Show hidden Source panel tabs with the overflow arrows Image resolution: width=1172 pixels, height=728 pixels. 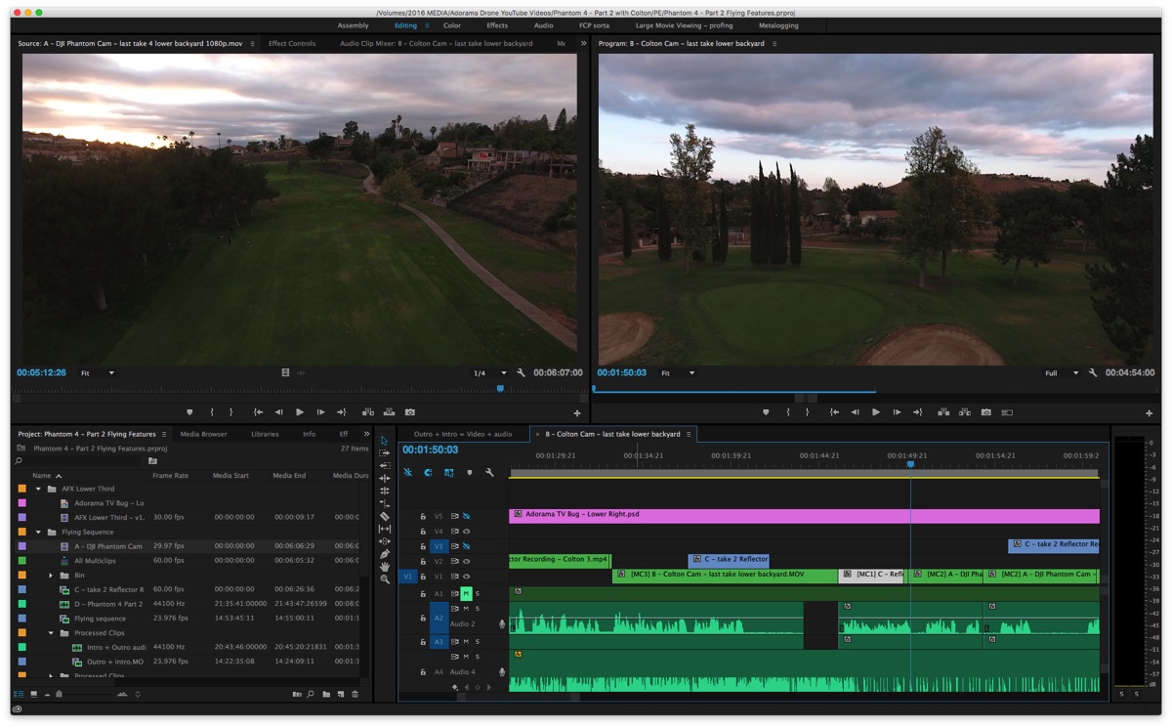click(583, 44)
